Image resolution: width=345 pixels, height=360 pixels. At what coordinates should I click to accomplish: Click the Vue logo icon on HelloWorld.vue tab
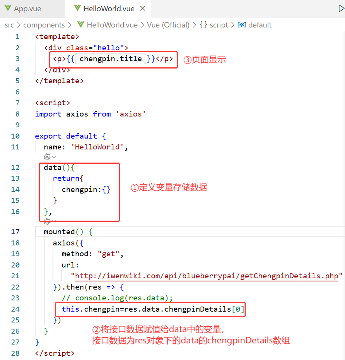77,8
